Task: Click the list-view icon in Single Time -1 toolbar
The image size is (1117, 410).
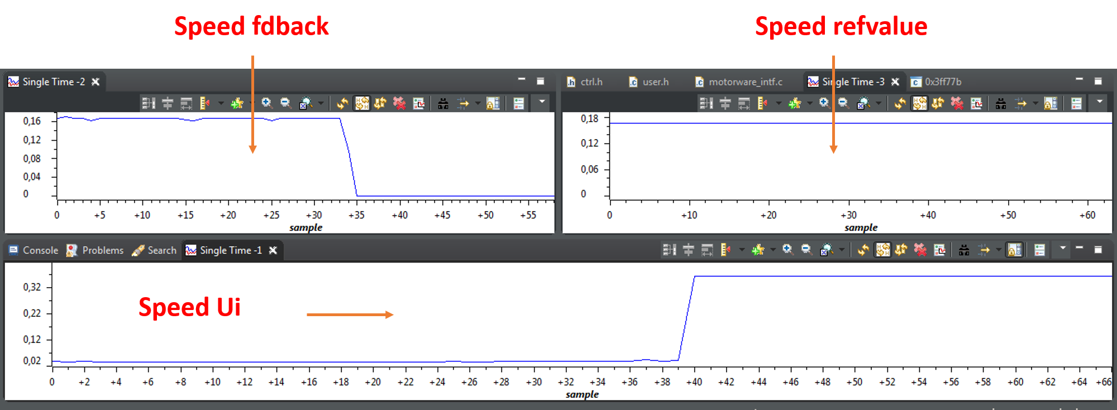Action: [x=1039, y=250]
